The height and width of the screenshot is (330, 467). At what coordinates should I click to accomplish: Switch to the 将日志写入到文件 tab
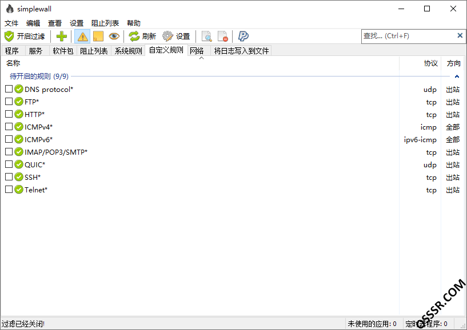point(241,51)
